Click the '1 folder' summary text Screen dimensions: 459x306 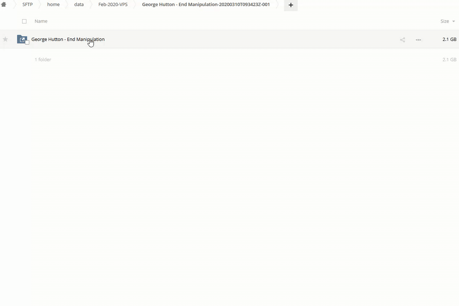click(x=43, y=59)
